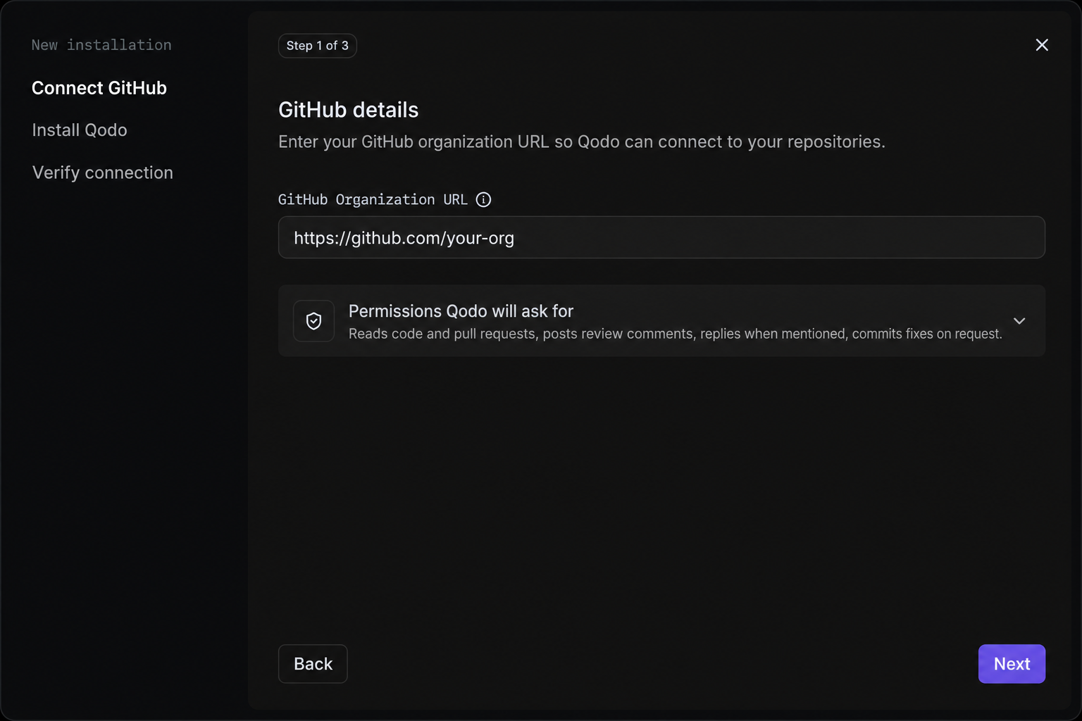Screen dimensions: 1082x721
Task: Select the Connect GitHub step
Action: point(99,88)
